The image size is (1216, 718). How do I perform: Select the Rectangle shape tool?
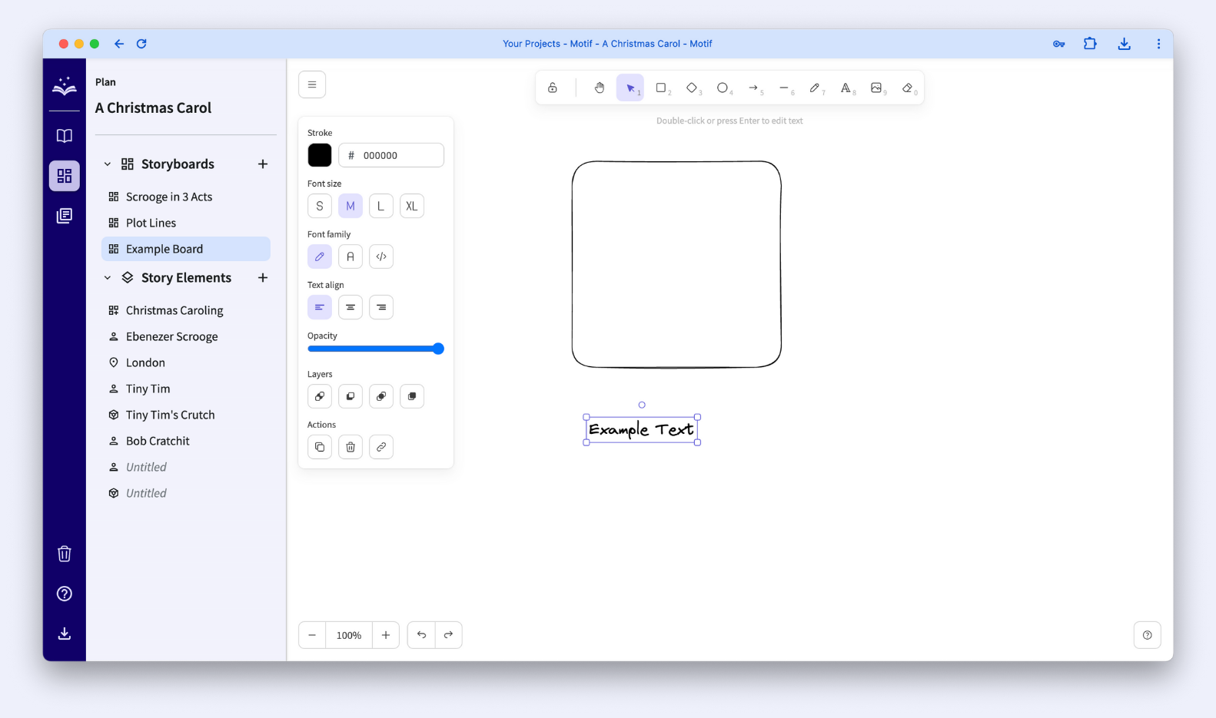[x=661, y=88]
